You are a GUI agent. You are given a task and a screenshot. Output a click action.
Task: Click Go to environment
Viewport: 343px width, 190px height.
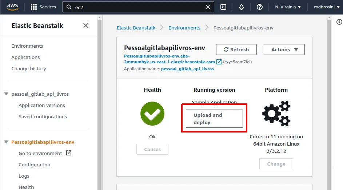(40, 154)
